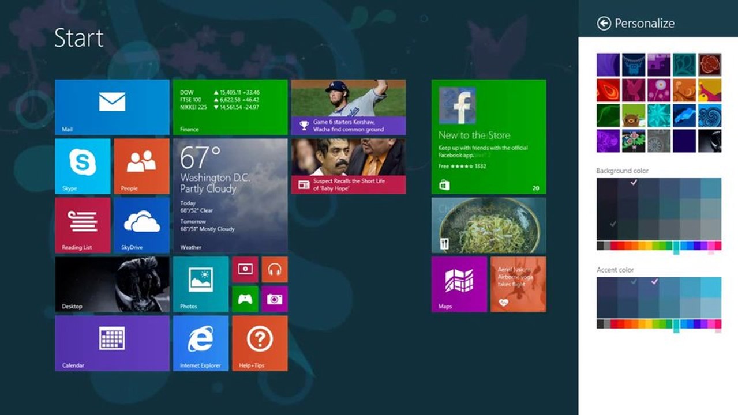Viewport: 738px width, 415px height.
Task: Open the Finance tile with stock indexes
Action: [x=230, y=107]
